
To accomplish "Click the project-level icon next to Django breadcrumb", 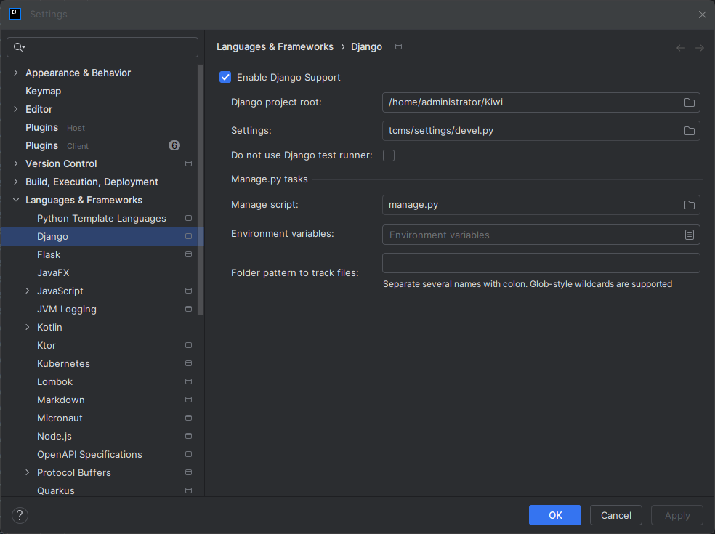I will [398, 46].
